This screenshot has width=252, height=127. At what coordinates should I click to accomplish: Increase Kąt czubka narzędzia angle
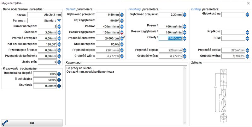coord(59,43)
